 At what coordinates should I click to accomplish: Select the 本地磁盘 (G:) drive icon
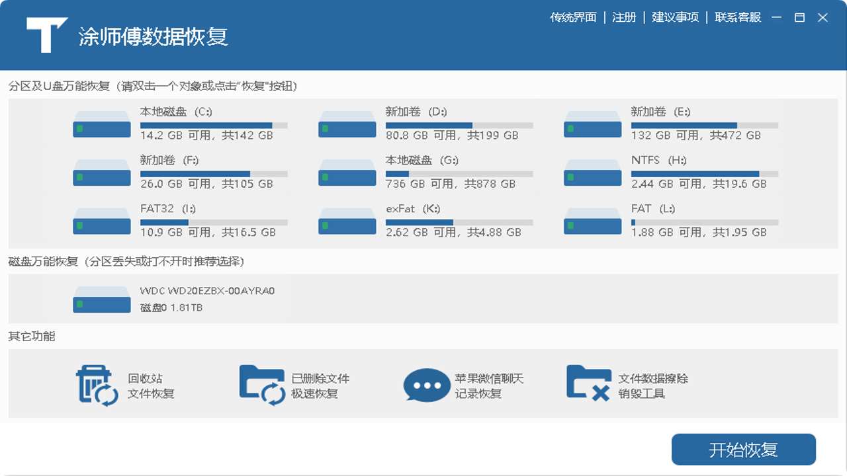(x=347, y=173)
